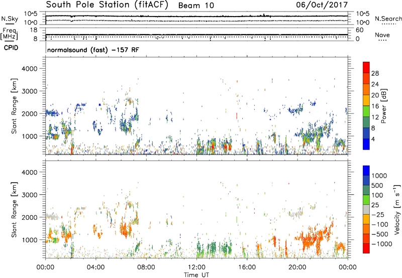The height and width of the screenshot is (278, 402).
Task: Click the Time UT axis label
Action: [196, 275]
